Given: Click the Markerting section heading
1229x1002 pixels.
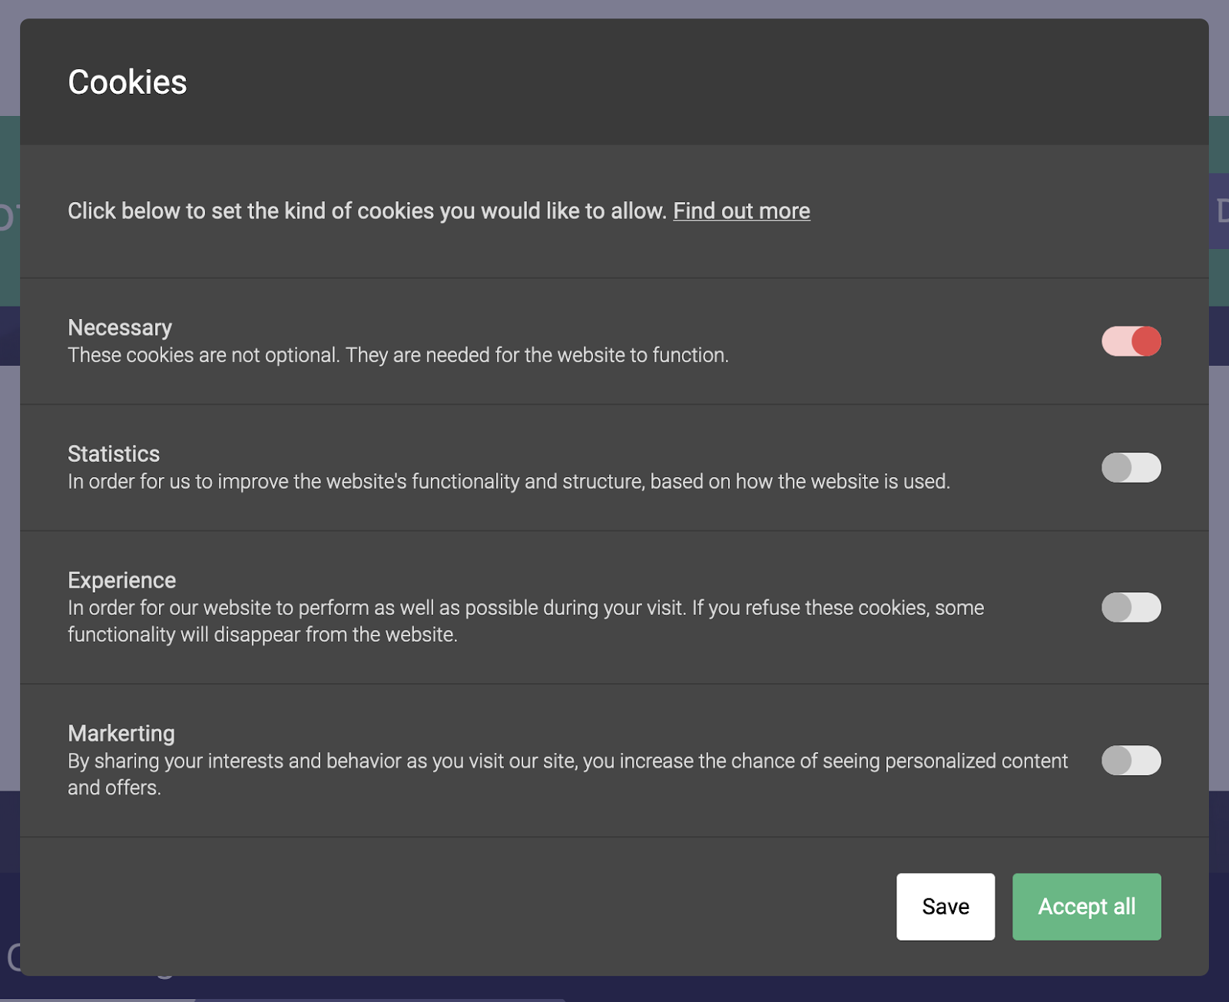Looking at the screenshot, I should (x=121, y=733).
